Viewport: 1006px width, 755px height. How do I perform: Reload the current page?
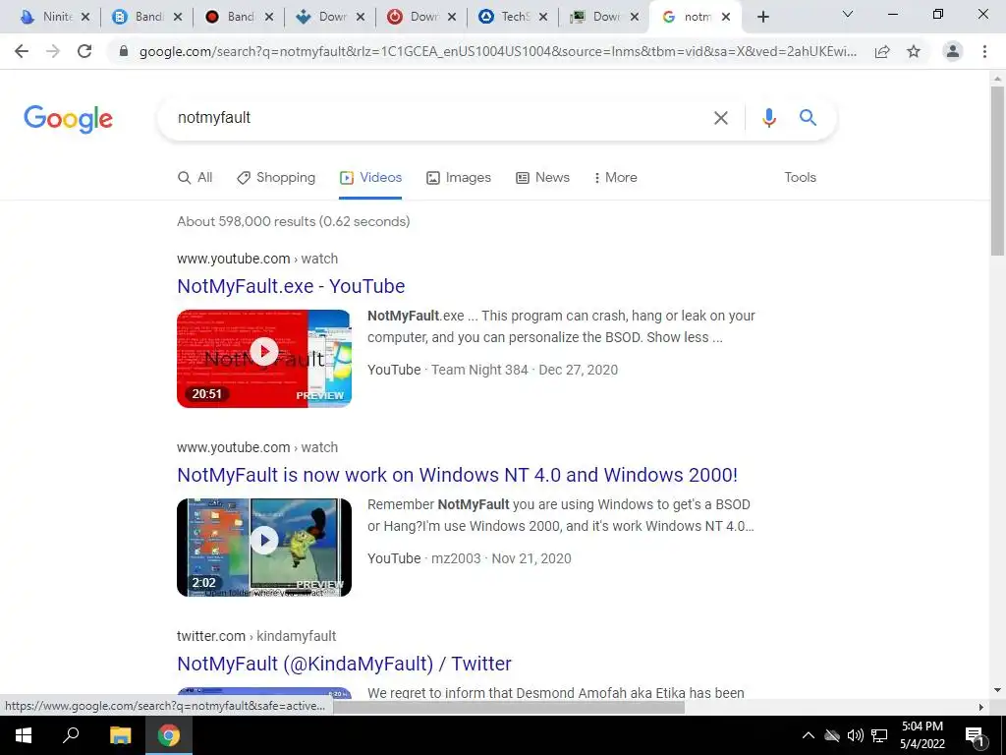[84, 51]
